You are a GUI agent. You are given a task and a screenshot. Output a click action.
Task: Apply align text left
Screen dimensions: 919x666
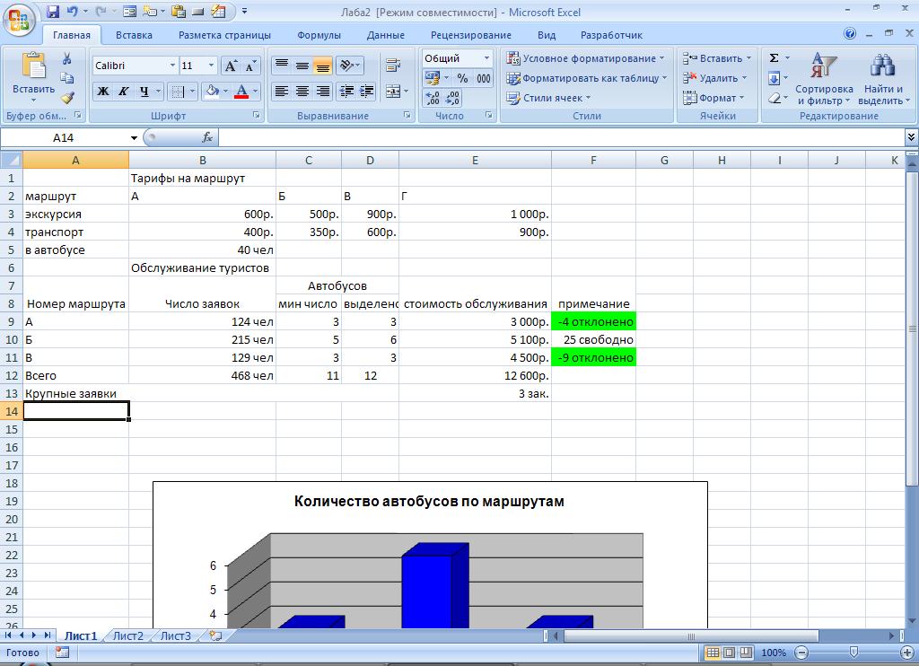(x=282, y=91)
